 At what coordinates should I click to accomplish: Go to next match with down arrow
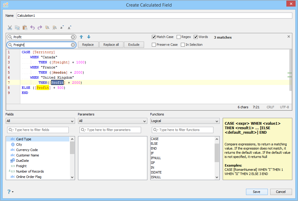coord(89,37)
